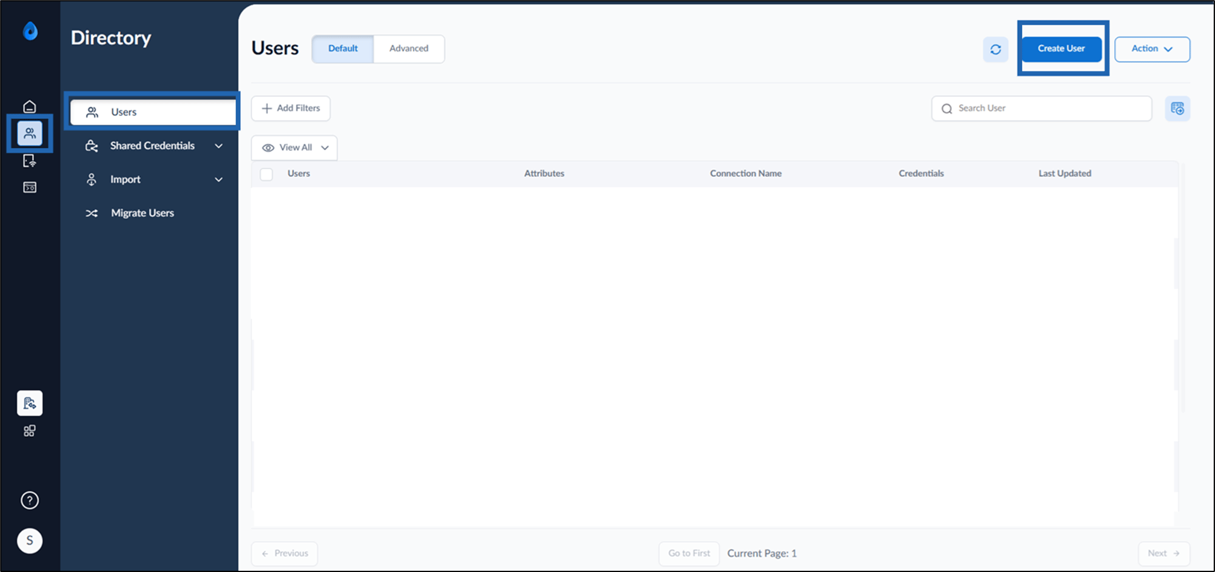
Task: Open the profile avatar labeled S
Action: pos(30,540)
